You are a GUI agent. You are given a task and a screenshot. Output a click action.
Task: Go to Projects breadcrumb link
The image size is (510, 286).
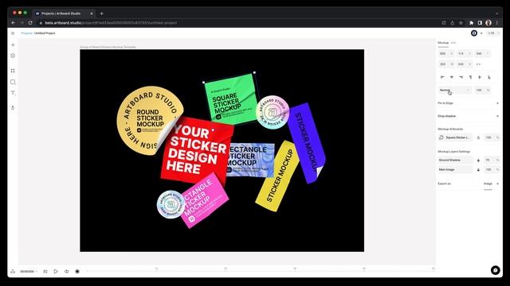[x=26, y=33]
